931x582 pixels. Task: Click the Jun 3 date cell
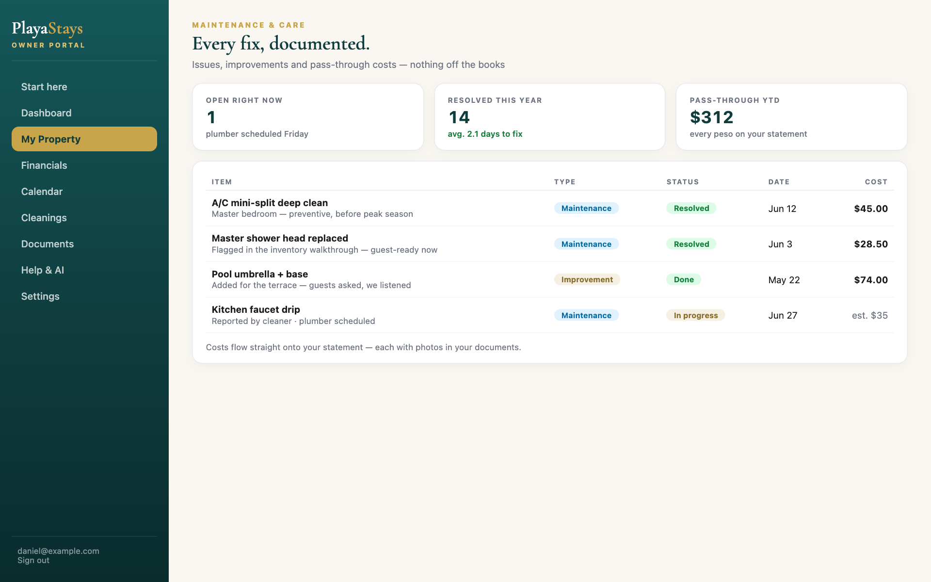pos(780,244)
